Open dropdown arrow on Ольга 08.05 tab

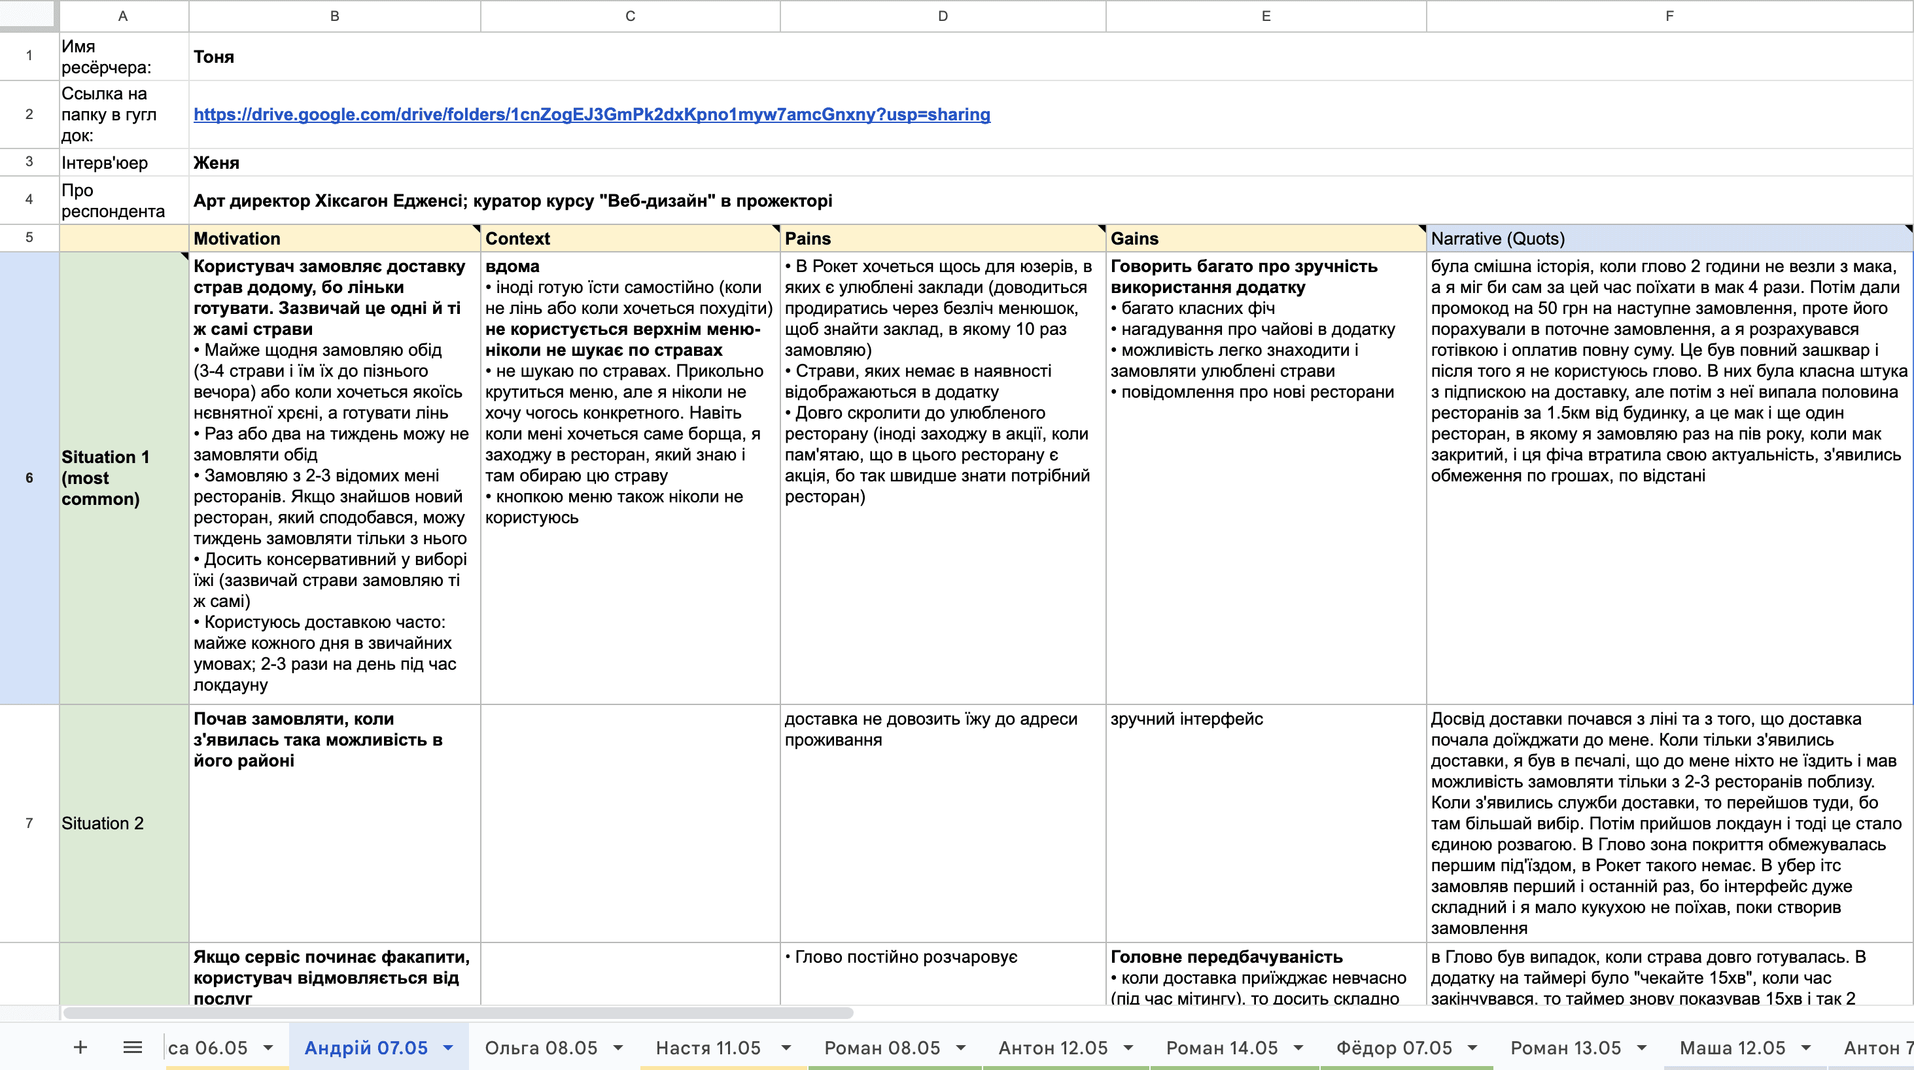click(x=618, y=1048)
